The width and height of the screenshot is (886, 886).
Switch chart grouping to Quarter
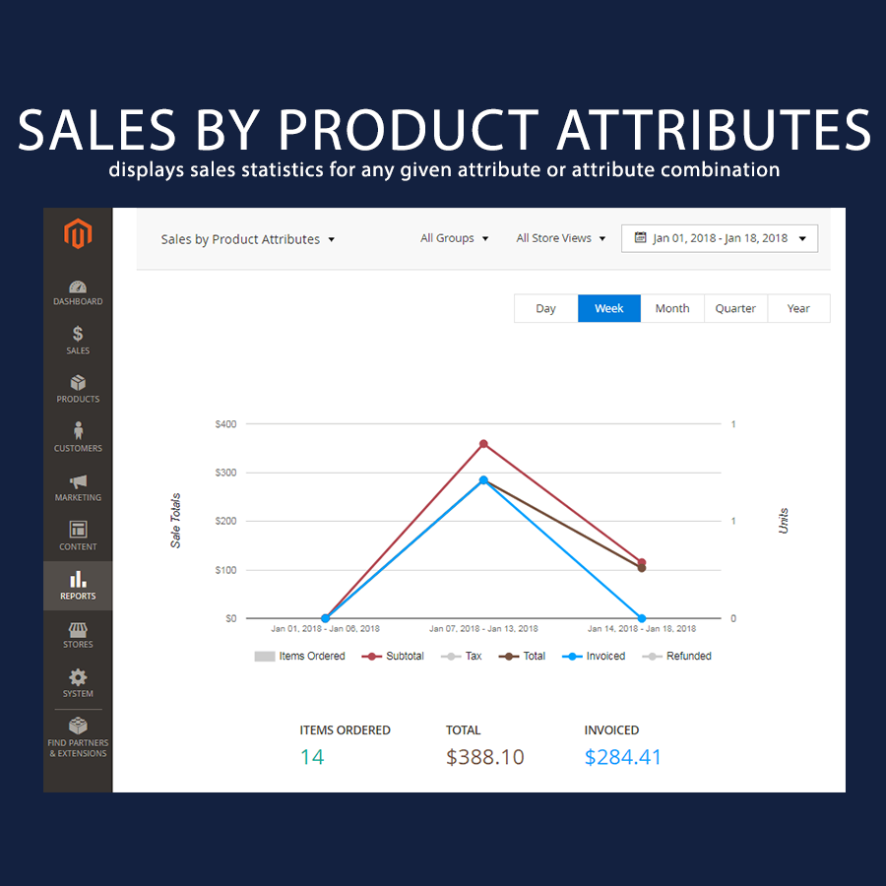(735, 308)
